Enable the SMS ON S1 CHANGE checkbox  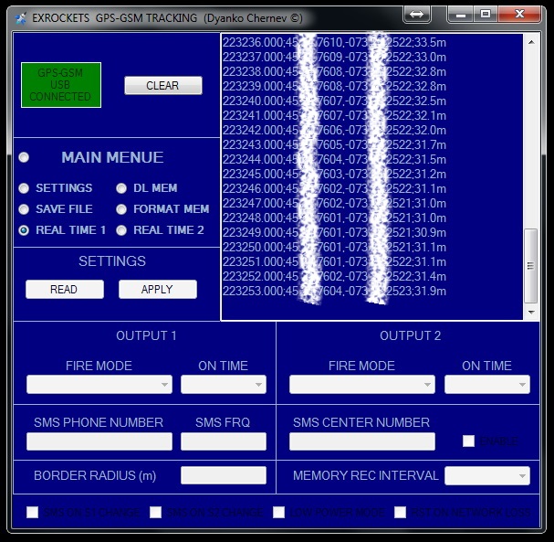point(33,512)
